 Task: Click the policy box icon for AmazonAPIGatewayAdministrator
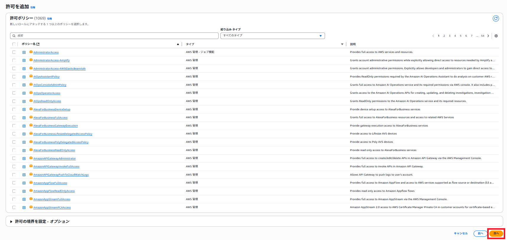[x=31, y=158]
